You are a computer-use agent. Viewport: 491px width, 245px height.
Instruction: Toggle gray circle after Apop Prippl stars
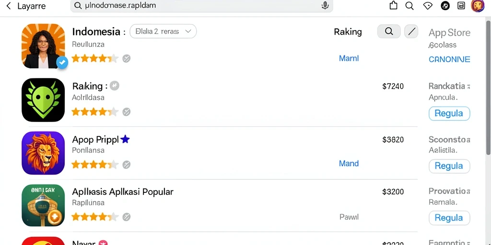click(x=126, y=165)
